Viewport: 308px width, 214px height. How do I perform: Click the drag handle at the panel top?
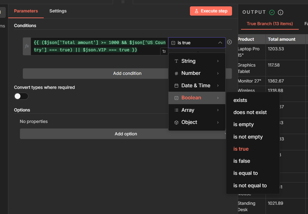(x=123, y=2)
